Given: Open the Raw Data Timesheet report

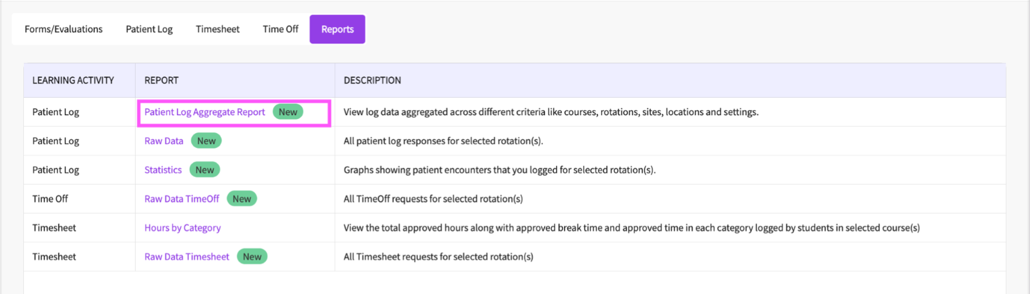Looking at the screenshot, I should pos(187,257).
